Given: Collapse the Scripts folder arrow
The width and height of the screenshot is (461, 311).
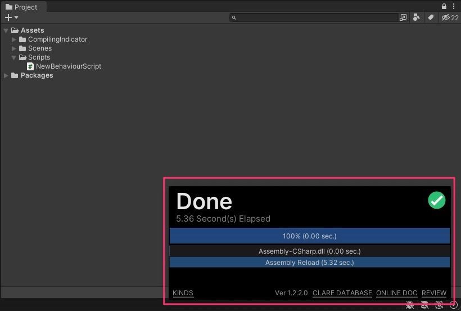Looking at the screenshot, I should coord(14,57).
